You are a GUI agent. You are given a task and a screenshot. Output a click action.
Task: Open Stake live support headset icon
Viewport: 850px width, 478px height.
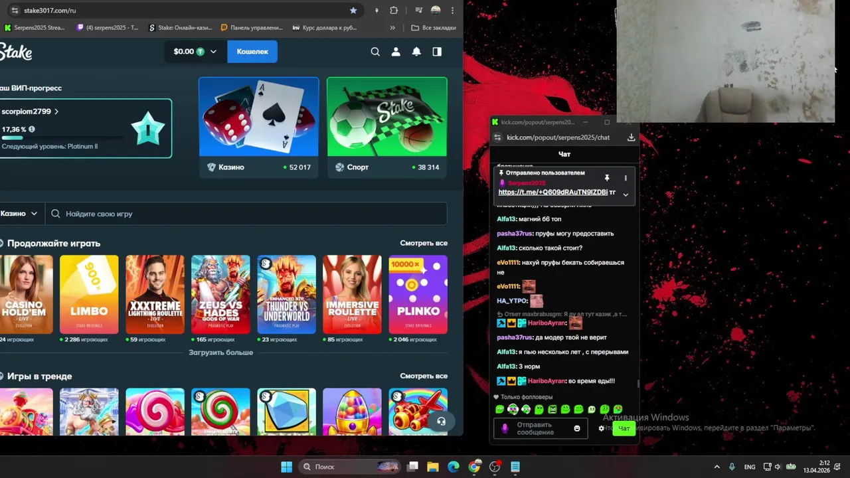pos(440,421)
